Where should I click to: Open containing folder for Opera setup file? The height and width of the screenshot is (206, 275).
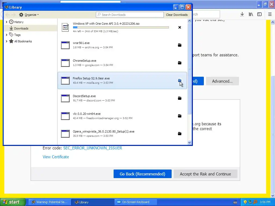[180, 134]
